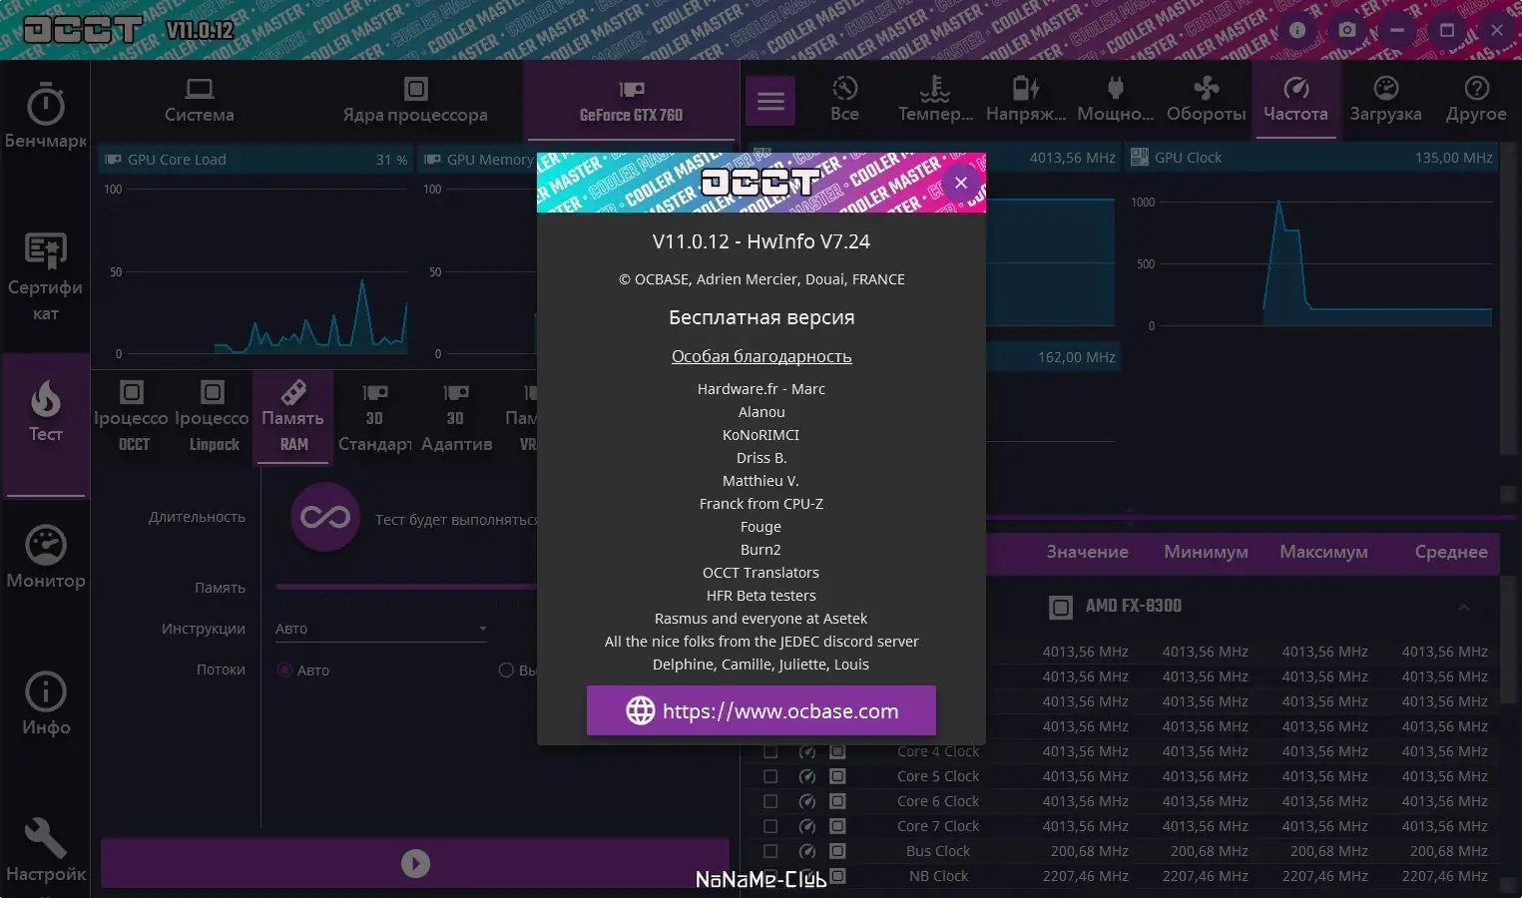Screen dimensions: 1522x898
Task: Click the GPU Clock graph header
Action: tap(1311, 158)
